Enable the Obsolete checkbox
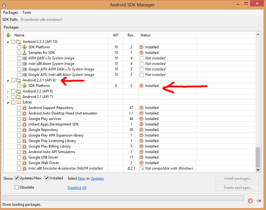The image size is (266, 210). click(x=17, y=187)
